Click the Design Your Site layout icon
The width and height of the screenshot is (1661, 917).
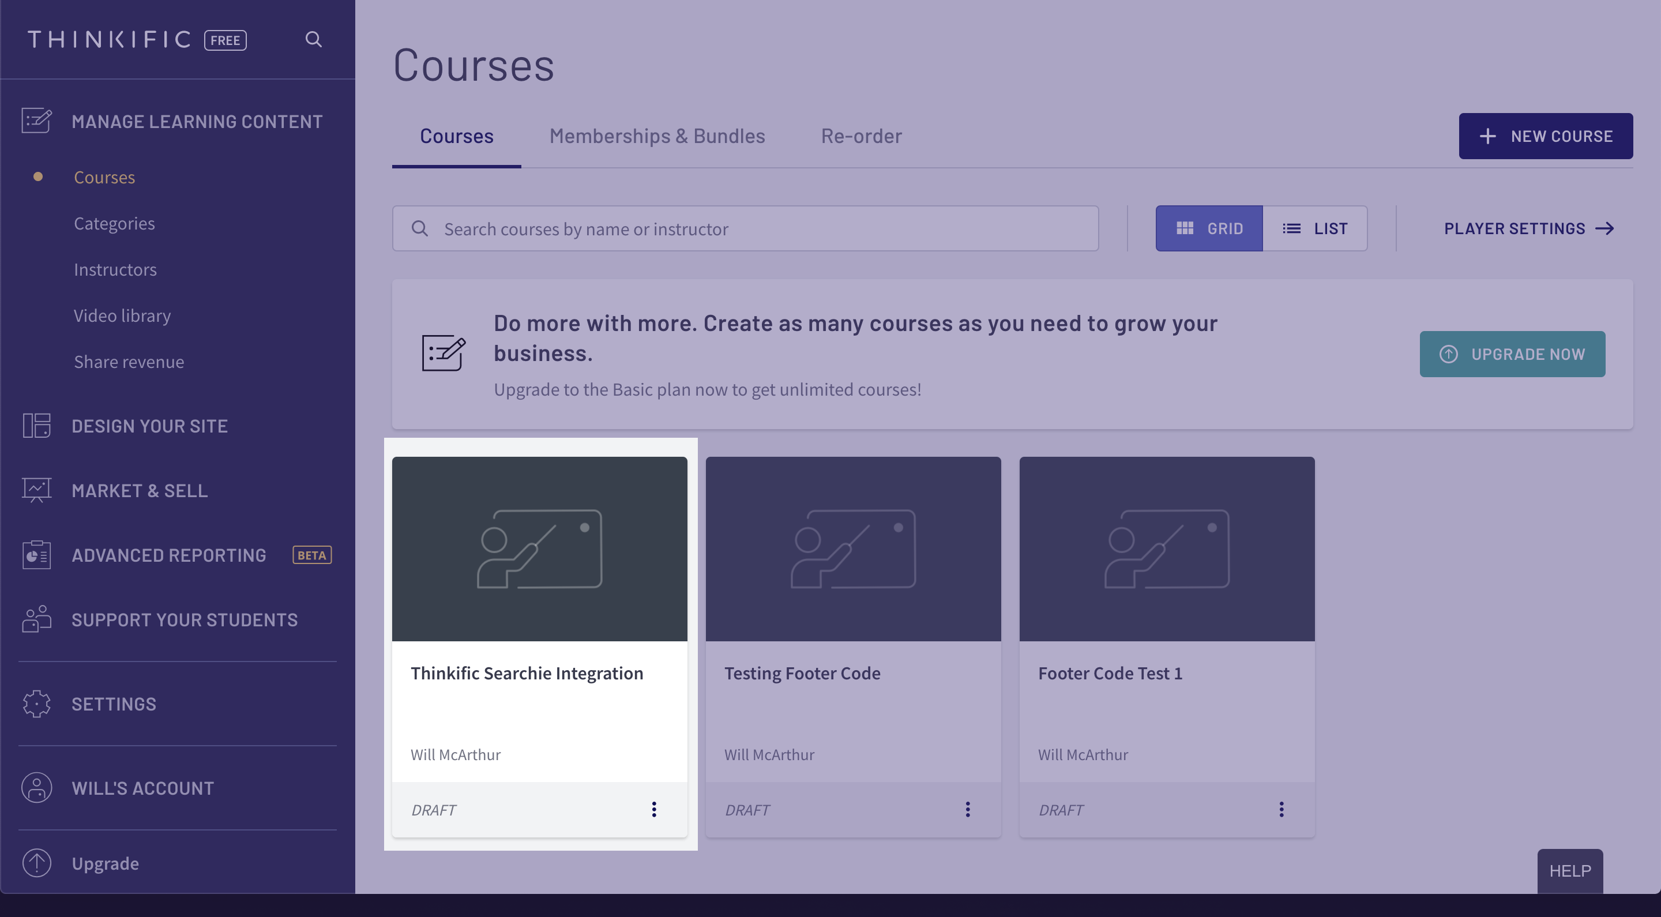tap(36, 426)
